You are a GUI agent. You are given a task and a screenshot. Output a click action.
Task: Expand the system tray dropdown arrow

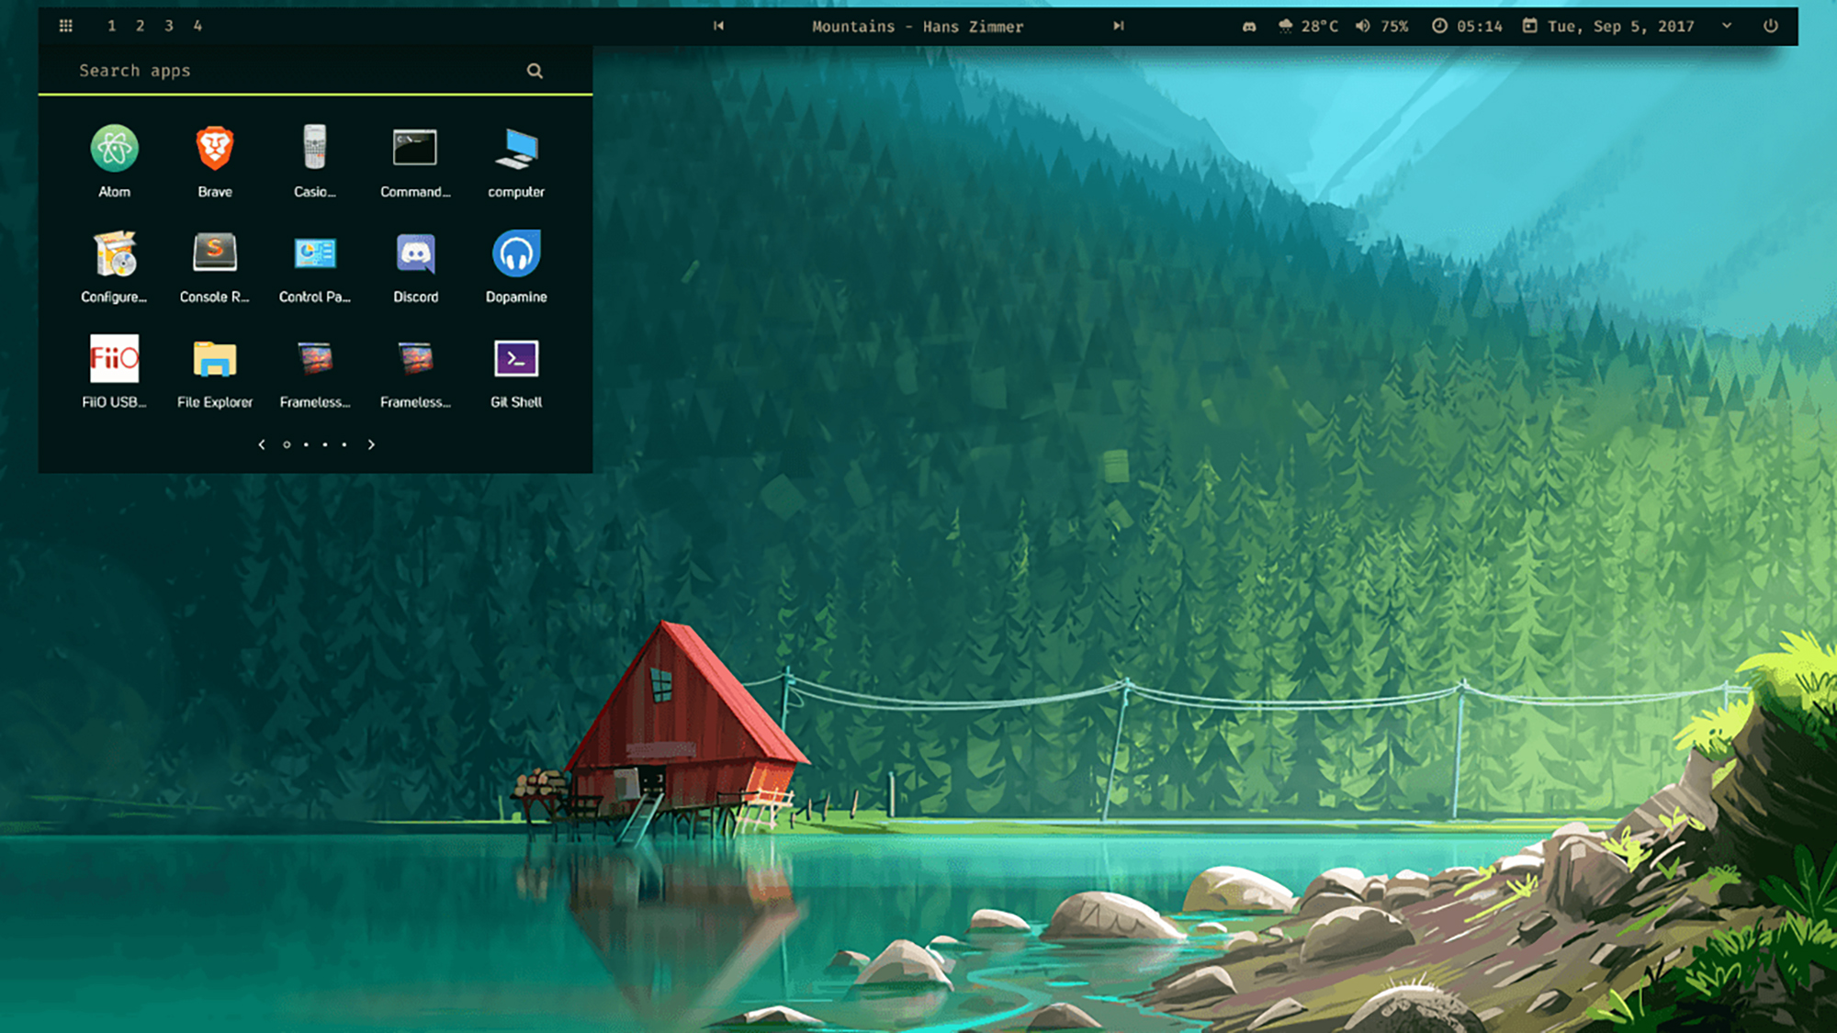point(1726,25)
